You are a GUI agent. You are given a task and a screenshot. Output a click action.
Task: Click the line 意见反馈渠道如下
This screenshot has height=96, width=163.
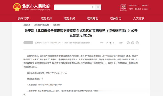click(x=35, y=79)
